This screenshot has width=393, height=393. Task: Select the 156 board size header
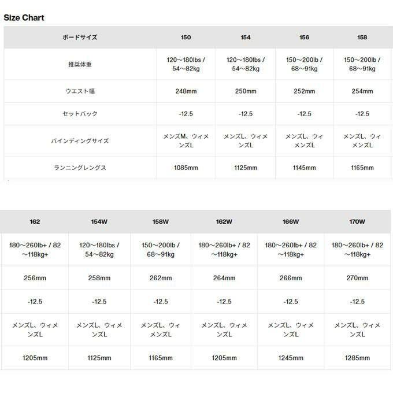304,38
